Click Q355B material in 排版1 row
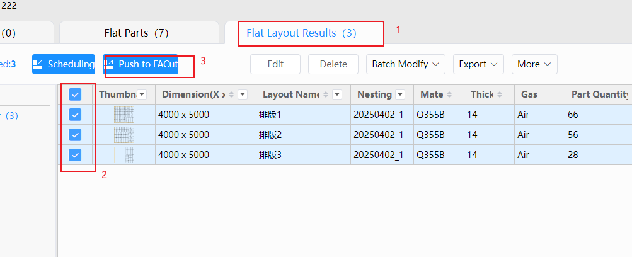The height and width of the screenshot is (257, 632). (430, 115)
